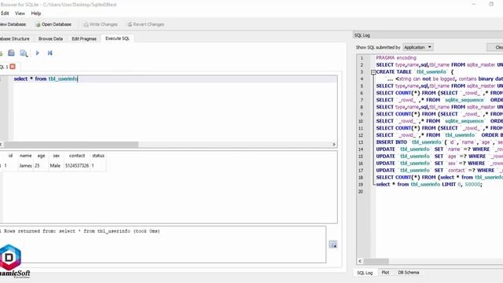The width and height of the screenshot is (503, 283).
Task: Click the UPDATE SET sex log line
Action: 439,164
